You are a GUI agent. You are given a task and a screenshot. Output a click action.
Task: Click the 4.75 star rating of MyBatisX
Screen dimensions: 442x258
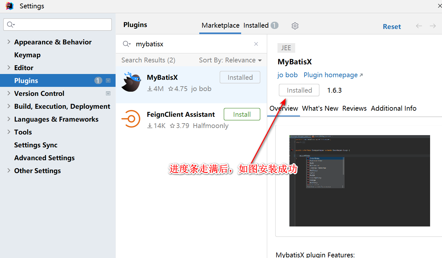178,89
